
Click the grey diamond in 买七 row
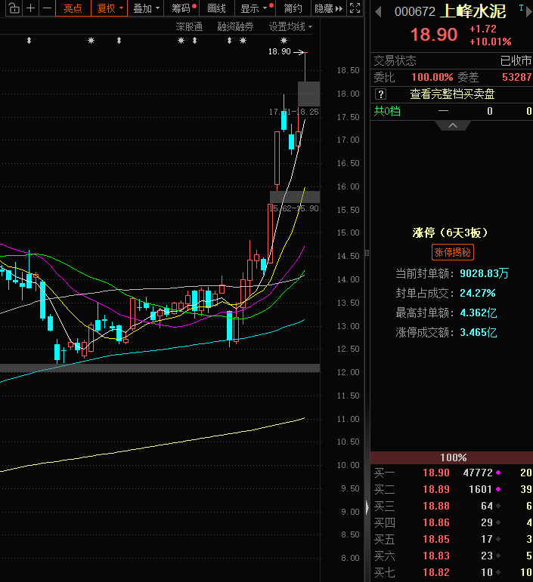[x=498, y=572]
